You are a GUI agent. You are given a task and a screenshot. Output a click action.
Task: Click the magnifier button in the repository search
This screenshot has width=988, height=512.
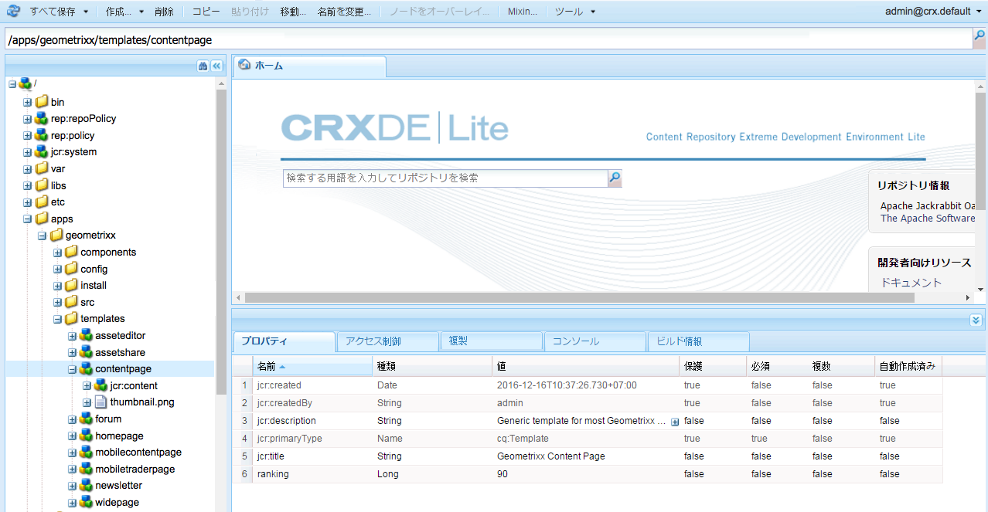615,178
